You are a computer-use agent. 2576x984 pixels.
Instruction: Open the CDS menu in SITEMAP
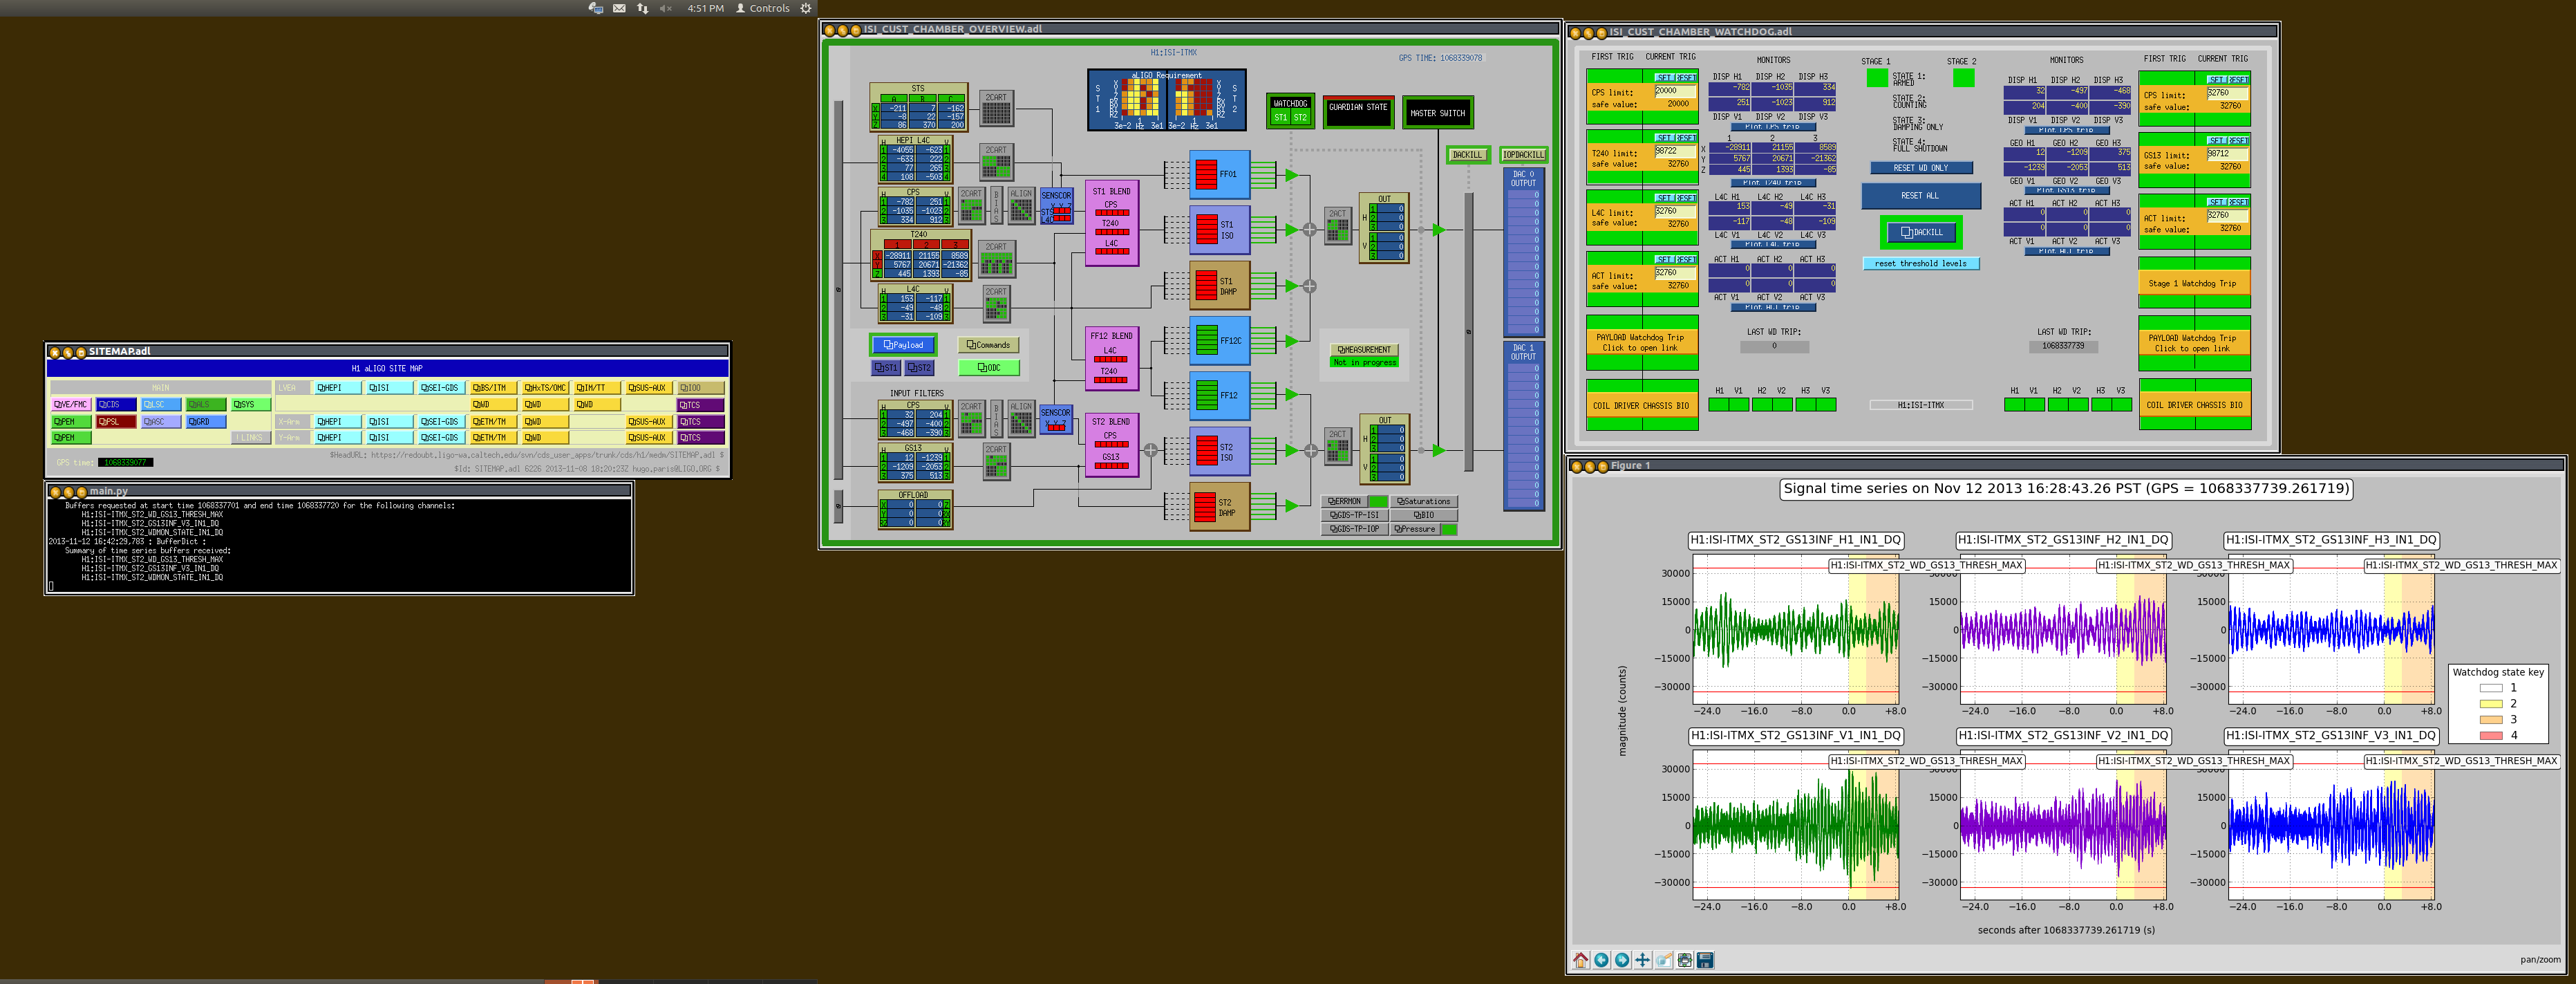[x=116, y=405]
